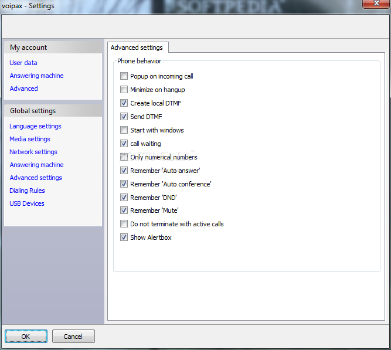Open Answering machine under Global settings
This screenshot has width=391, height=350.
coord(37,165)
